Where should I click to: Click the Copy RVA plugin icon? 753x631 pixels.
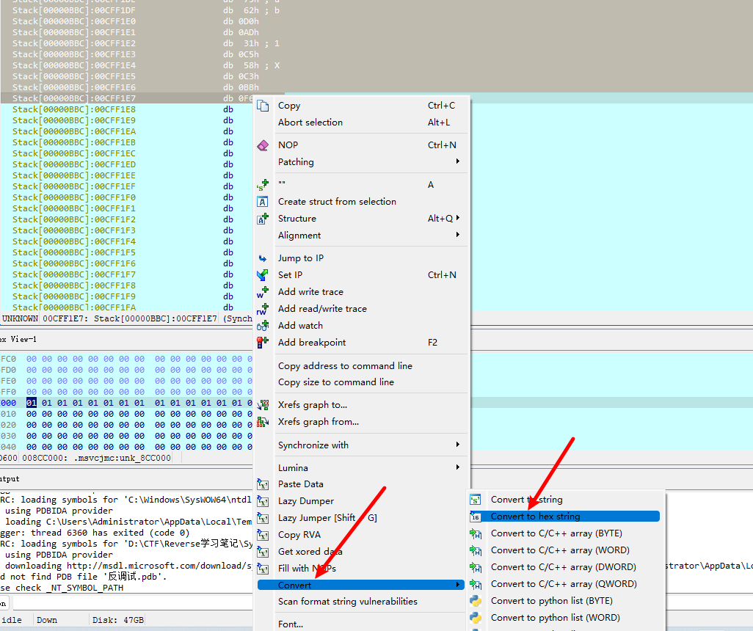263,534
